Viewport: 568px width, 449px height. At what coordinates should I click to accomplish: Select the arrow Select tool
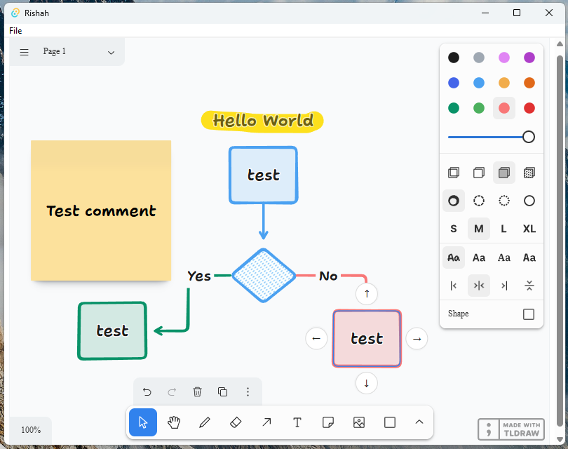tap(143, 422)
